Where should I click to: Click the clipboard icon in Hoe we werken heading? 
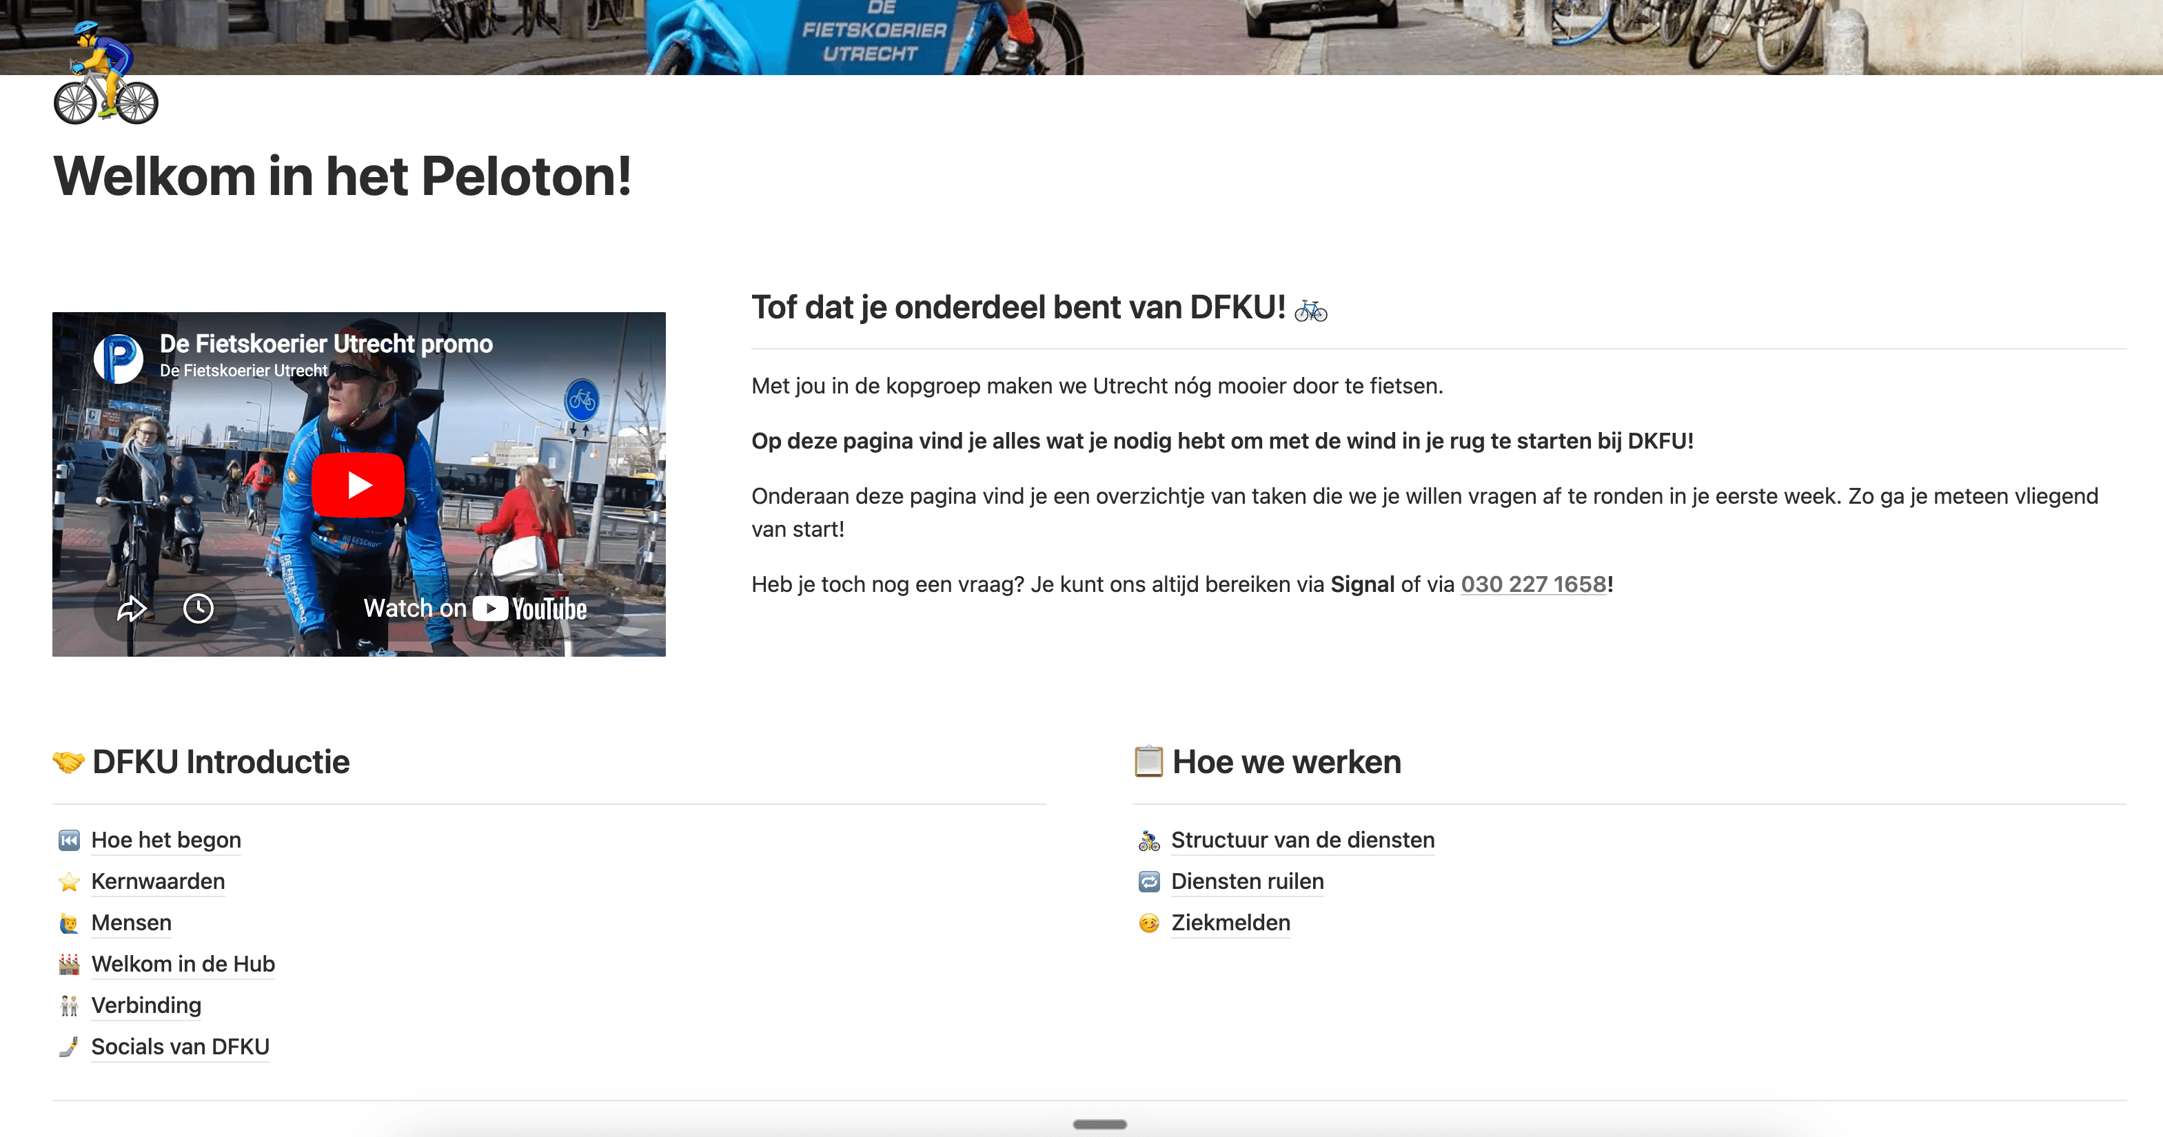1148,761
